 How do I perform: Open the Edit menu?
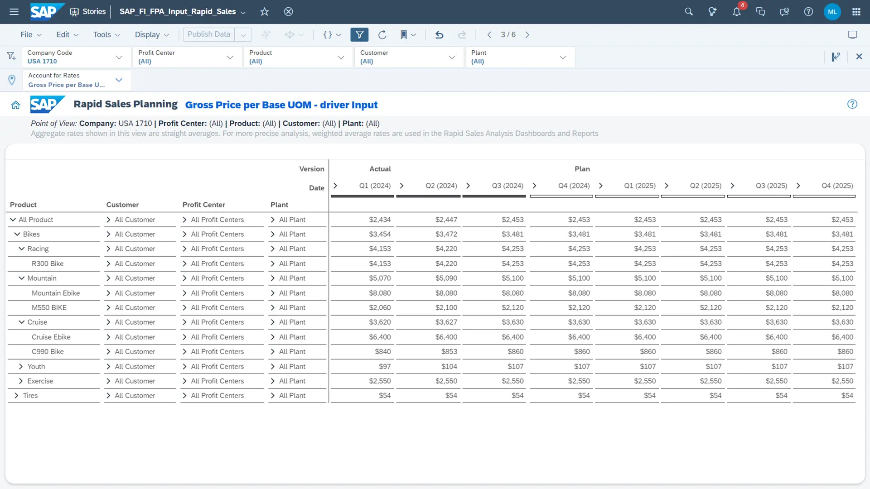(x=67, y=35)
